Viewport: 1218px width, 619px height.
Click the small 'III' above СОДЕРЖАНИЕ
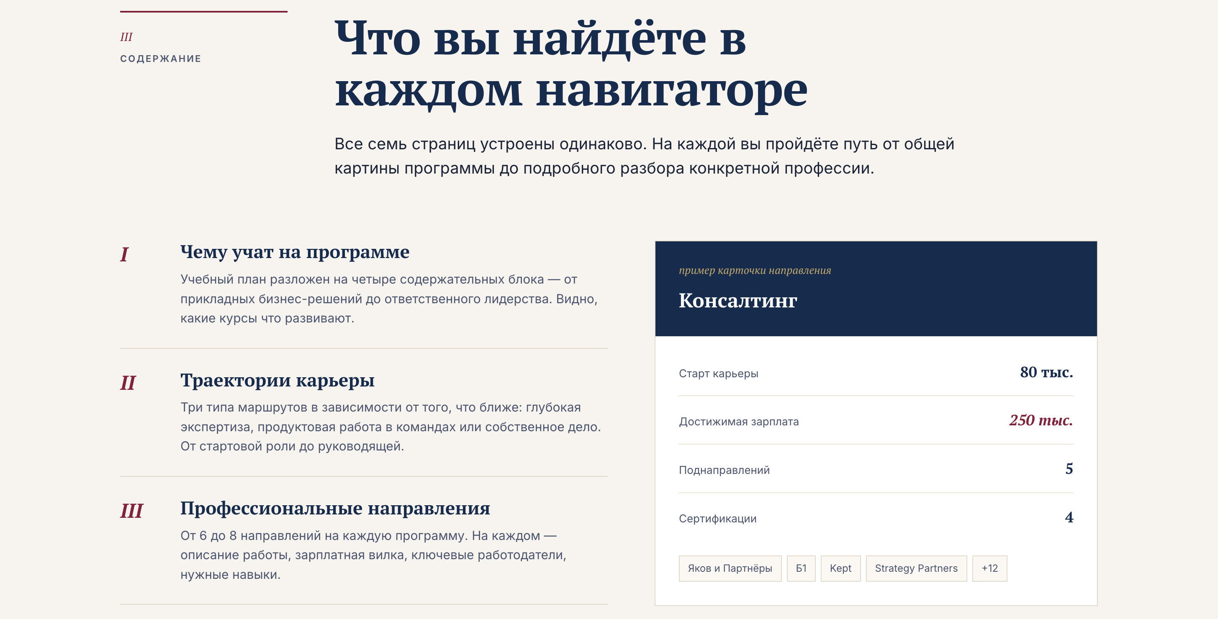[126, 37]
